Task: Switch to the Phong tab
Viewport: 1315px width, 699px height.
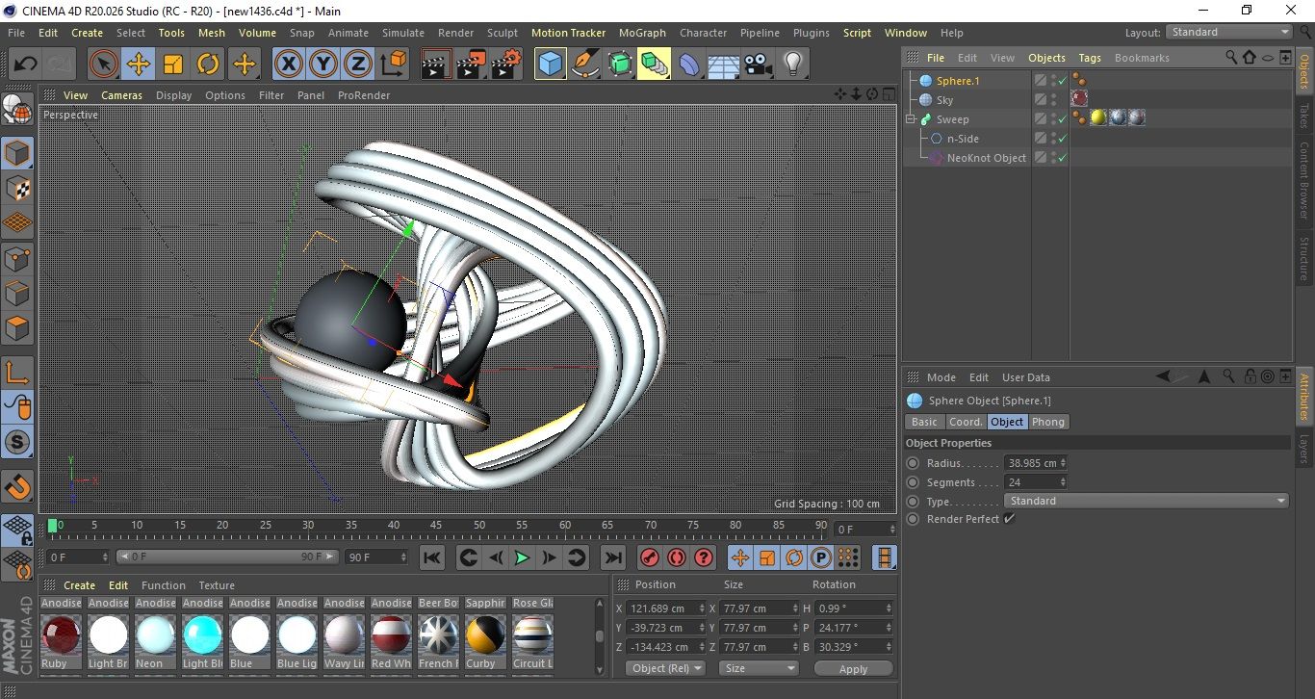Action: 1048,422
